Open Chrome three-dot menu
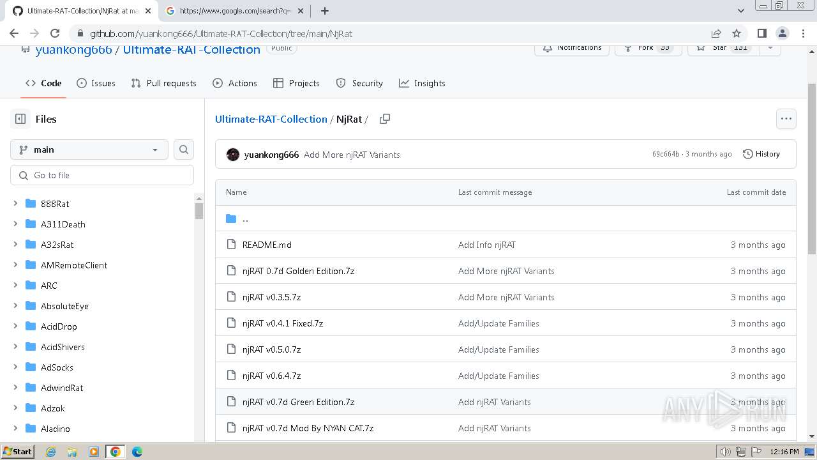 click(x=802, y=33)
